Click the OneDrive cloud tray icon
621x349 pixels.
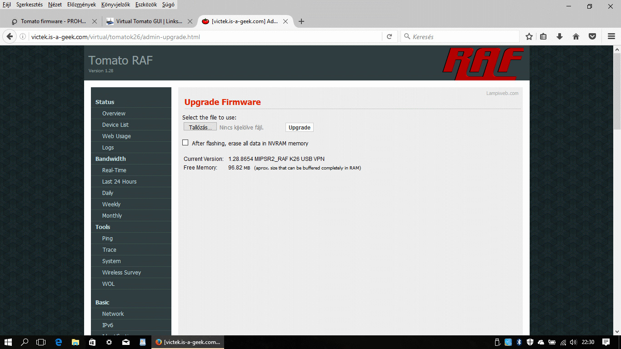click(541, 342)
